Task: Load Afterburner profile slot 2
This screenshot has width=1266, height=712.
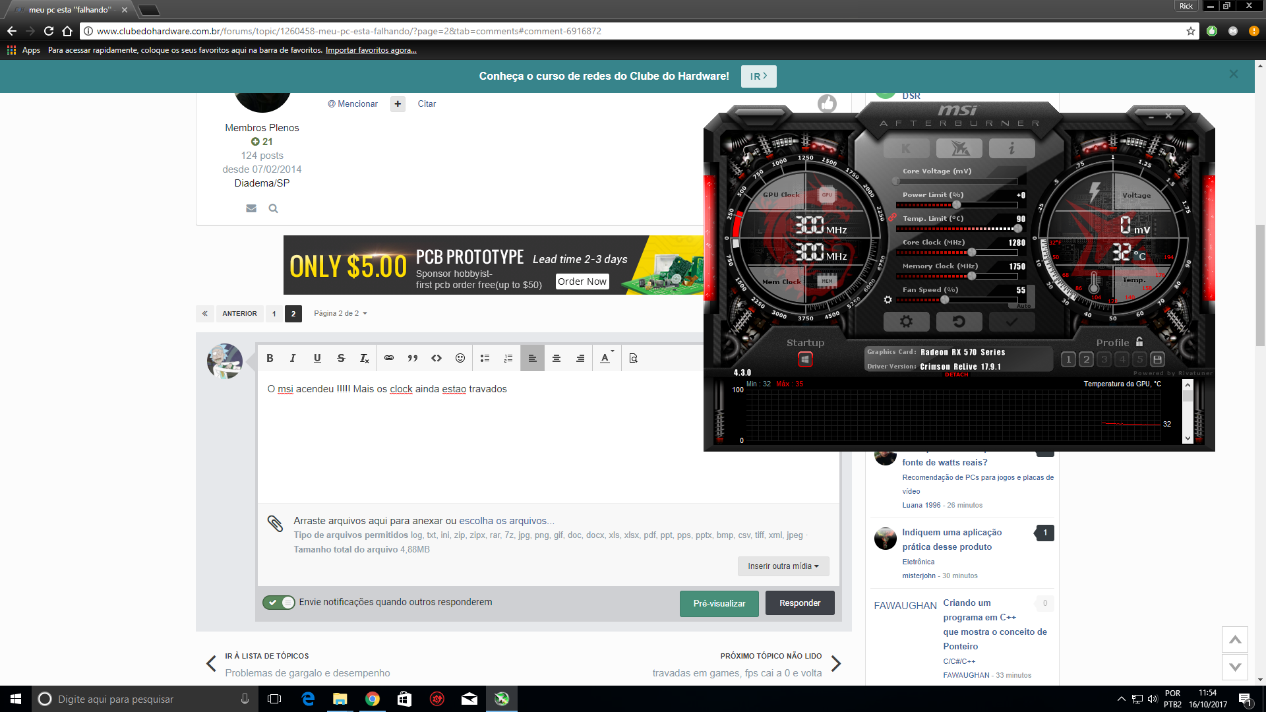Action: point(1086,359)
